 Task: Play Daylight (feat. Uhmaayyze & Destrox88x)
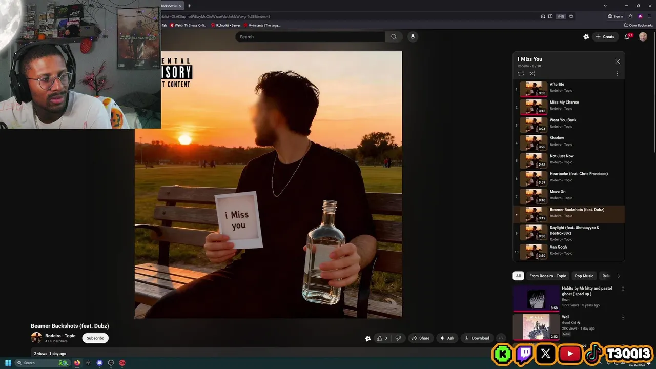click(x=569, y=233)
